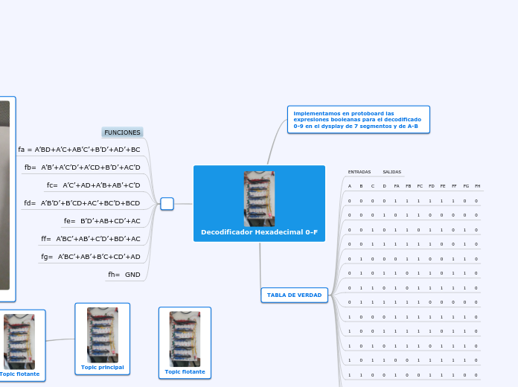Select the TABLA DE VERDAD node
The height and width of the screenshot is (387, 518).
(294, 295)
